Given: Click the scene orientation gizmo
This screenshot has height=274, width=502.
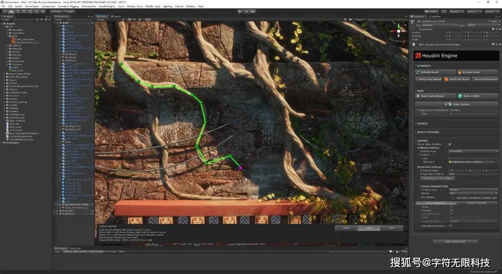Looking at the screenshot, I should pyautogui.click(x=398, y=32).
